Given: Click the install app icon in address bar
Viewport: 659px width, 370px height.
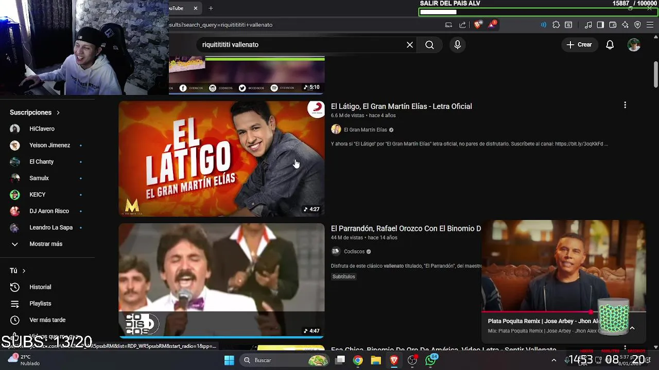Looking at the screenshot, I should (x=448, y=25).
